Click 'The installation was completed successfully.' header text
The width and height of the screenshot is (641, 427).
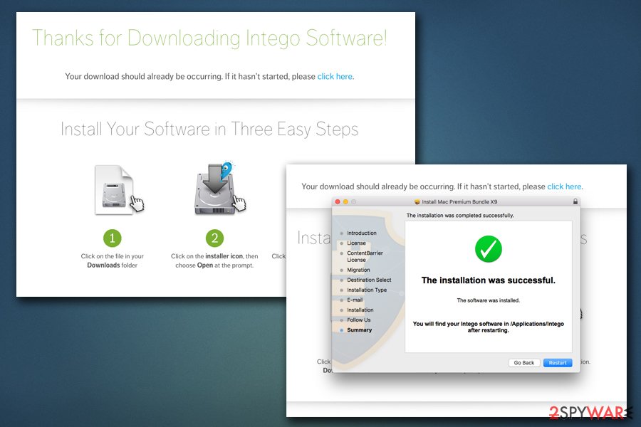click(x=460, y=216)
